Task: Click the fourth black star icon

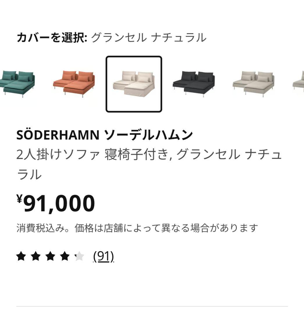Action: 65,256
